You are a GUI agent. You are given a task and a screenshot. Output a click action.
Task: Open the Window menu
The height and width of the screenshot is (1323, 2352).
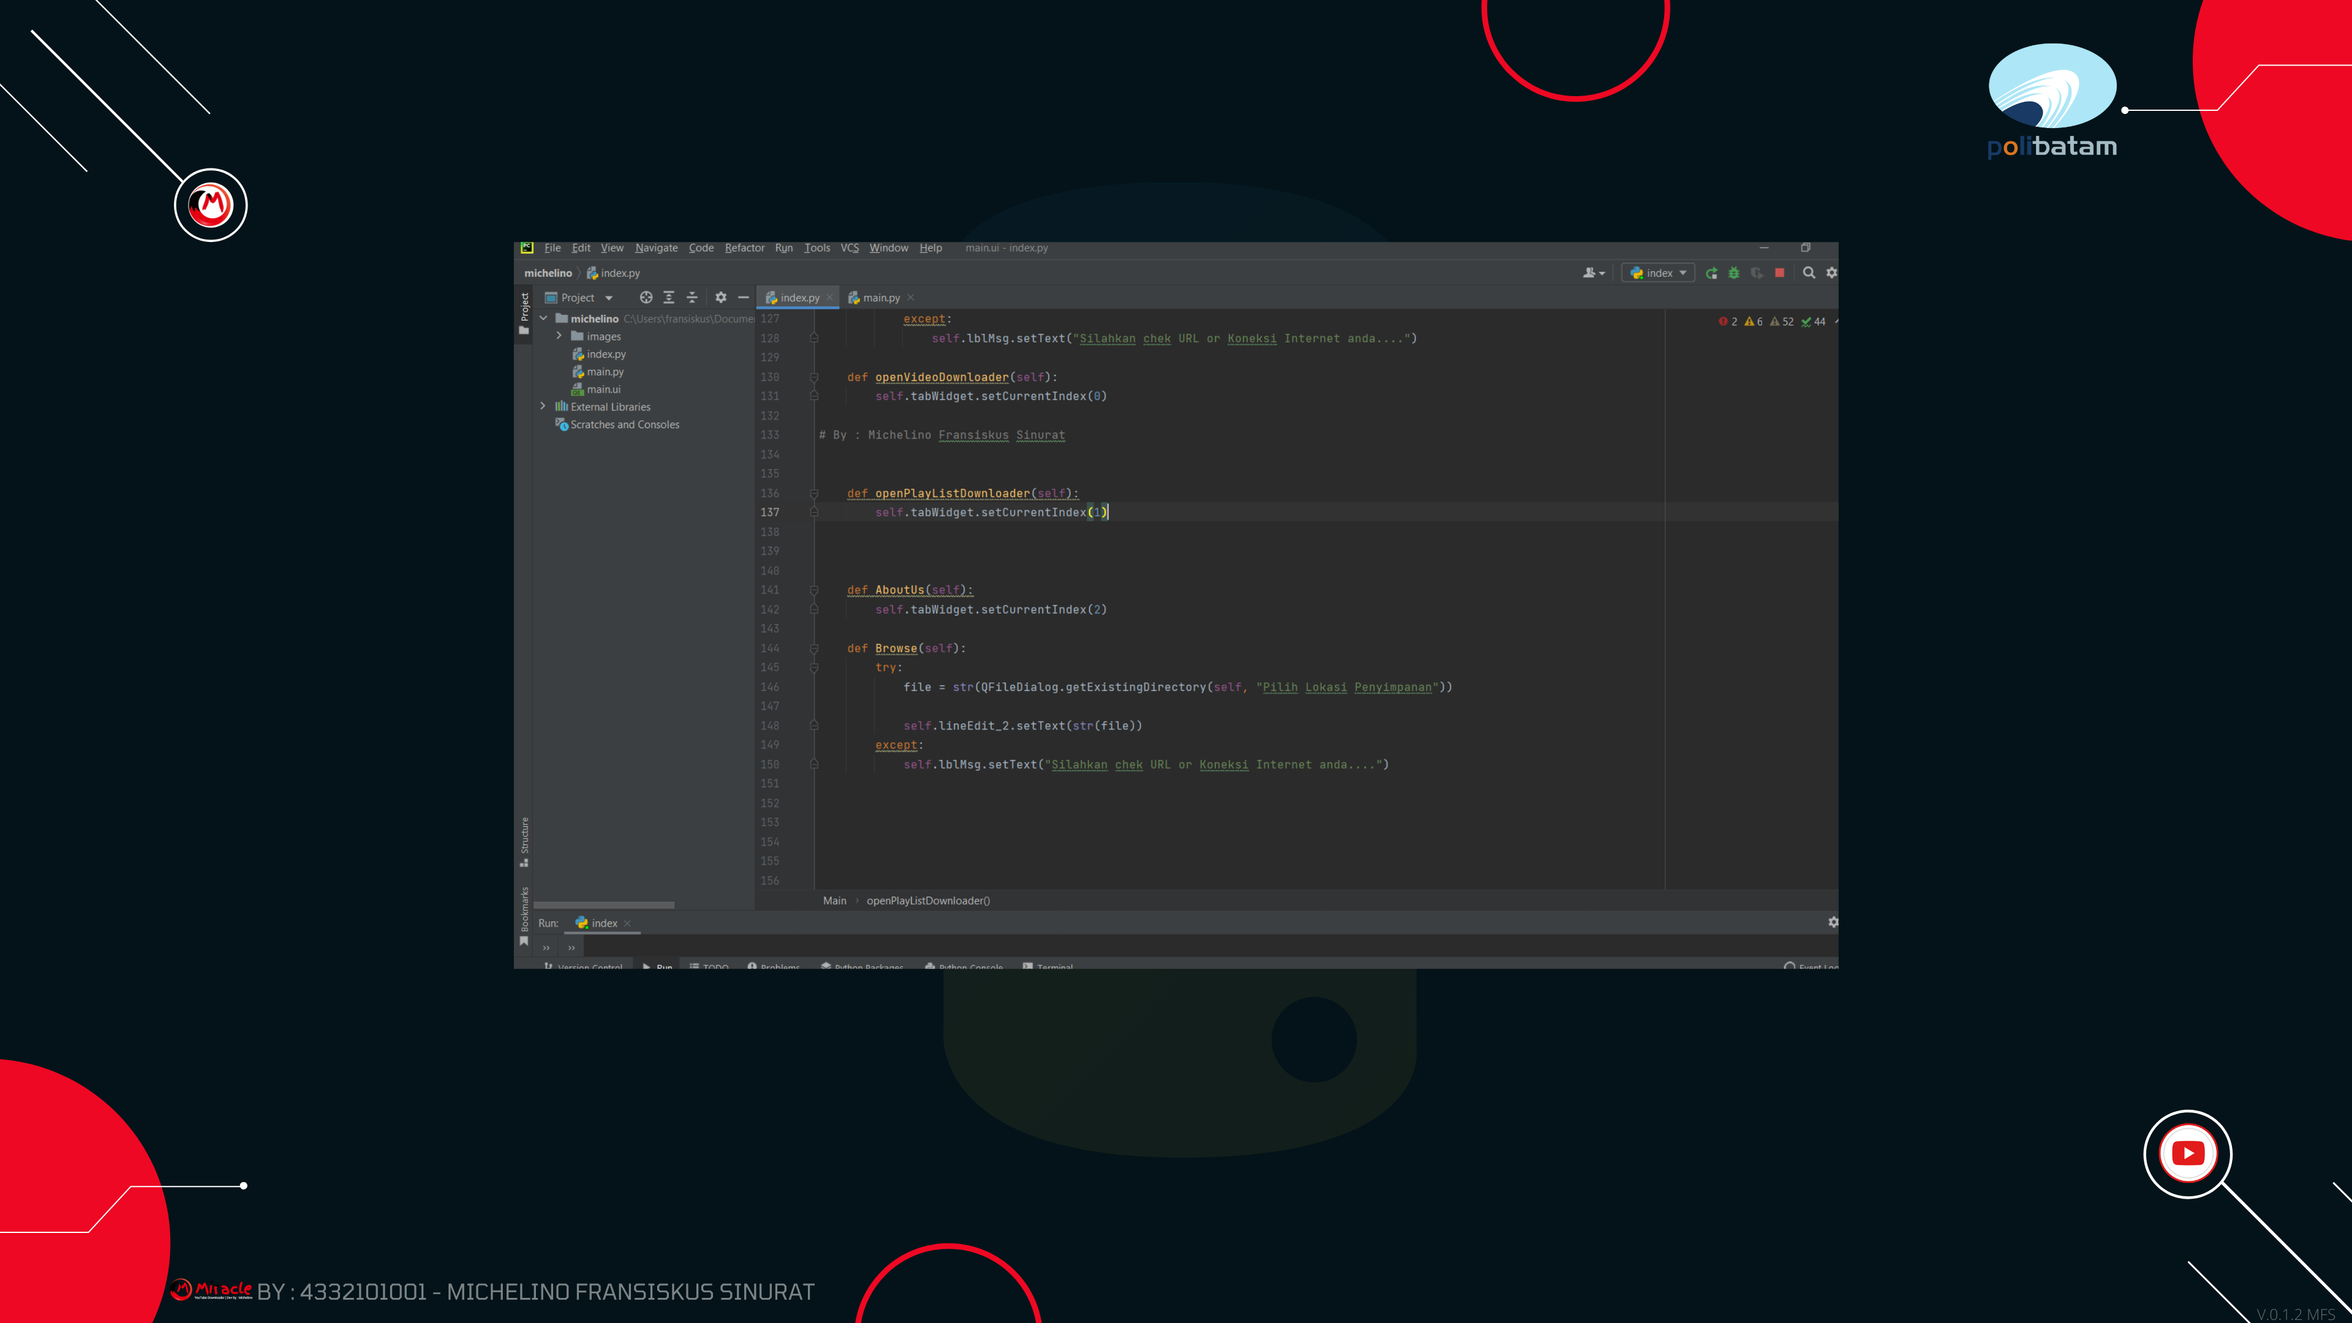(x=888, y=247)
